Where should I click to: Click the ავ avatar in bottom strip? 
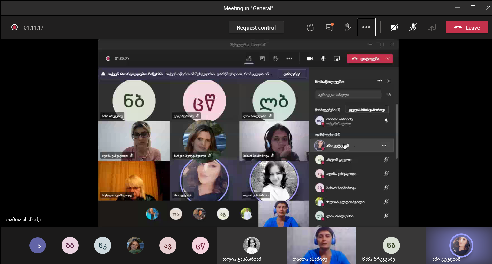pyautogui.click(x=168, y=245)
